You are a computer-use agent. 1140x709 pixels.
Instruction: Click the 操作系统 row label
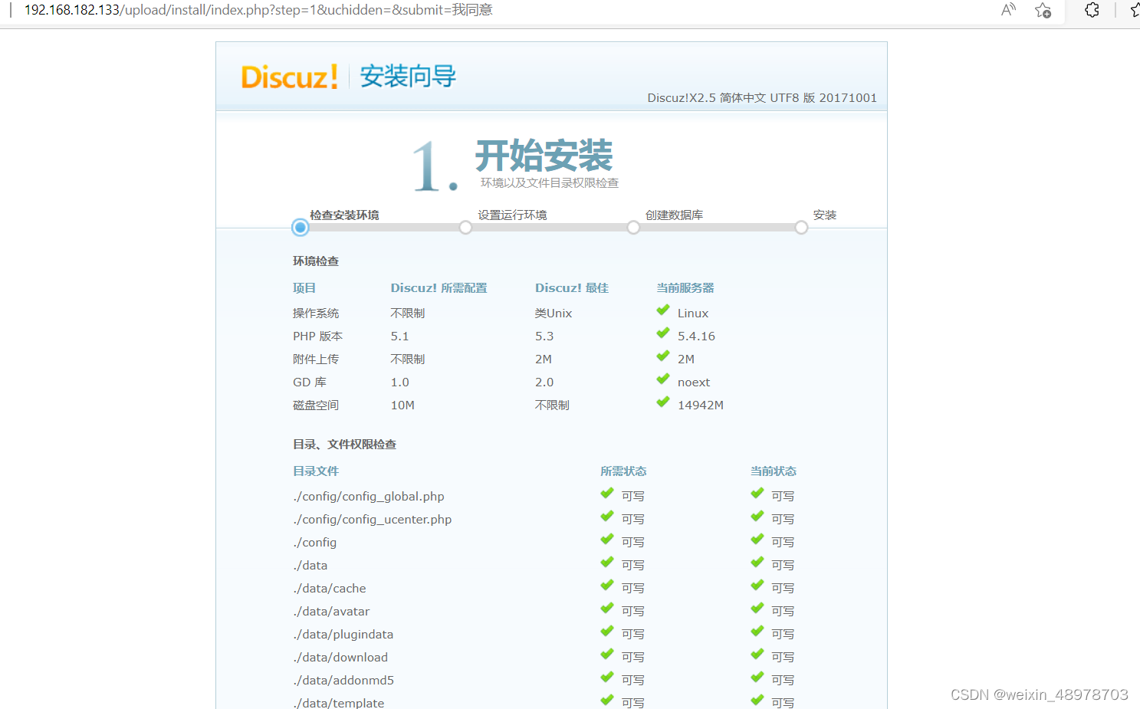click(x=316, y=313)
